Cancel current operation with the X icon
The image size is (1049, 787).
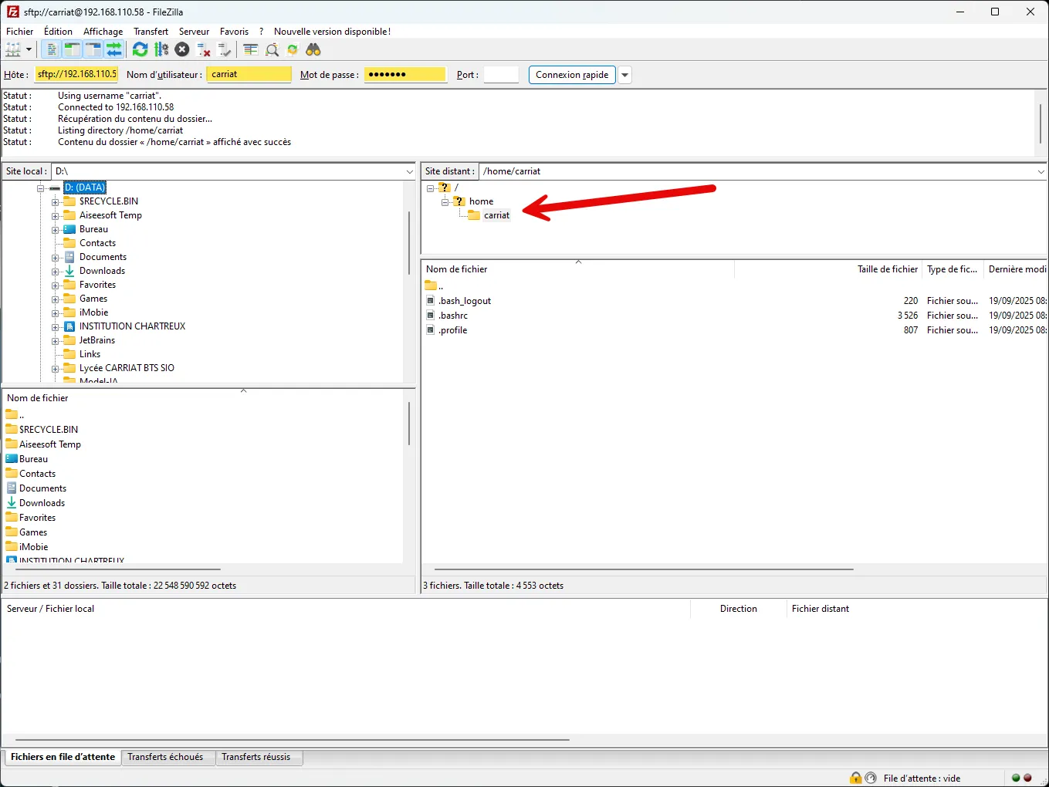point(182,49)
